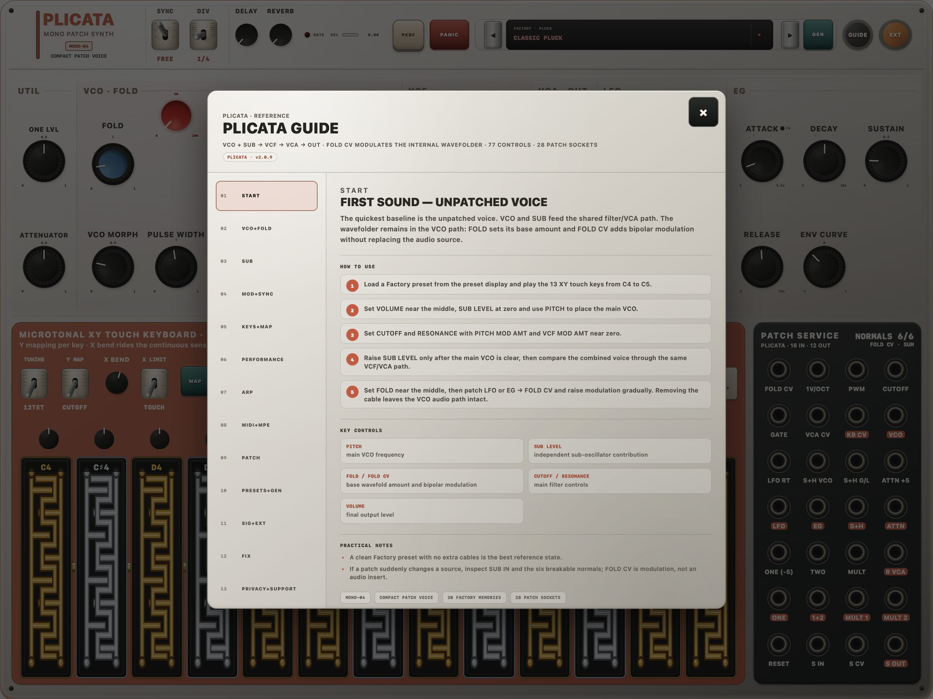The height and width of the screenshot is (699, 933).
Task: Click the ONE LVL knob
Action: pos(44,161)
